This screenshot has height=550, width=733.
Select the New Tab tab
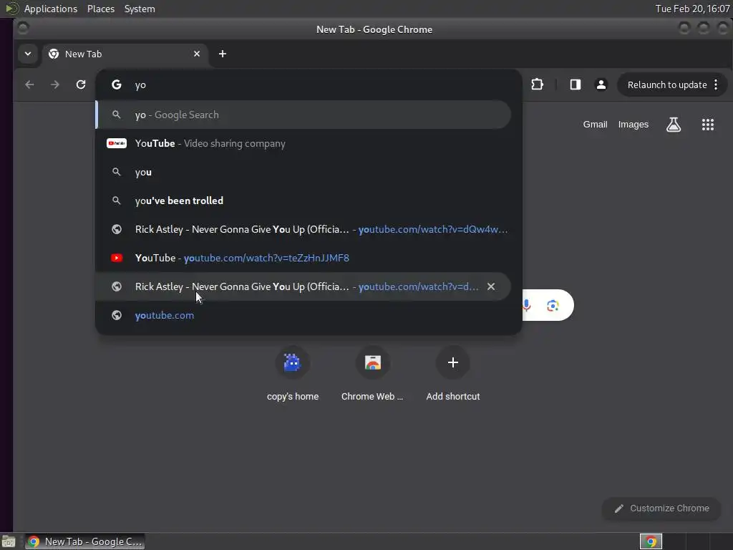click(x=124, y=54)
